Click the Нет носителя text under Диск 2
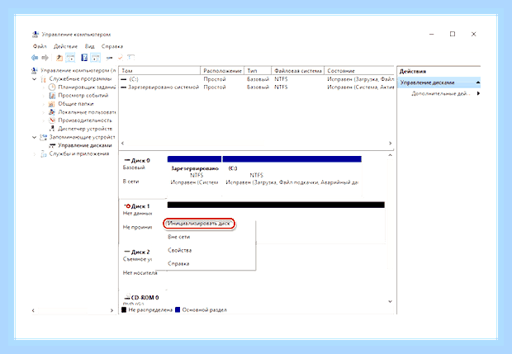The image size is (512, 354). pyautogui.click(x=140, y=273)
